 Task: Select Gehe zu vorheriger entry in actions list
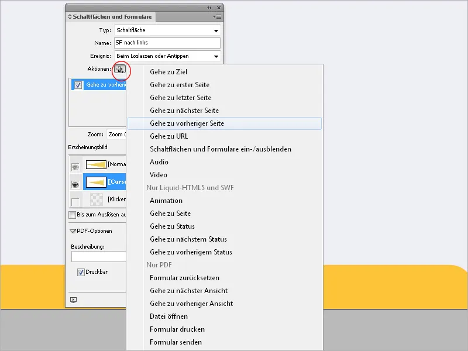tap(99, 85)
